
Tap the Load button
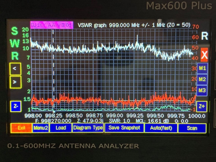[61, 128]
